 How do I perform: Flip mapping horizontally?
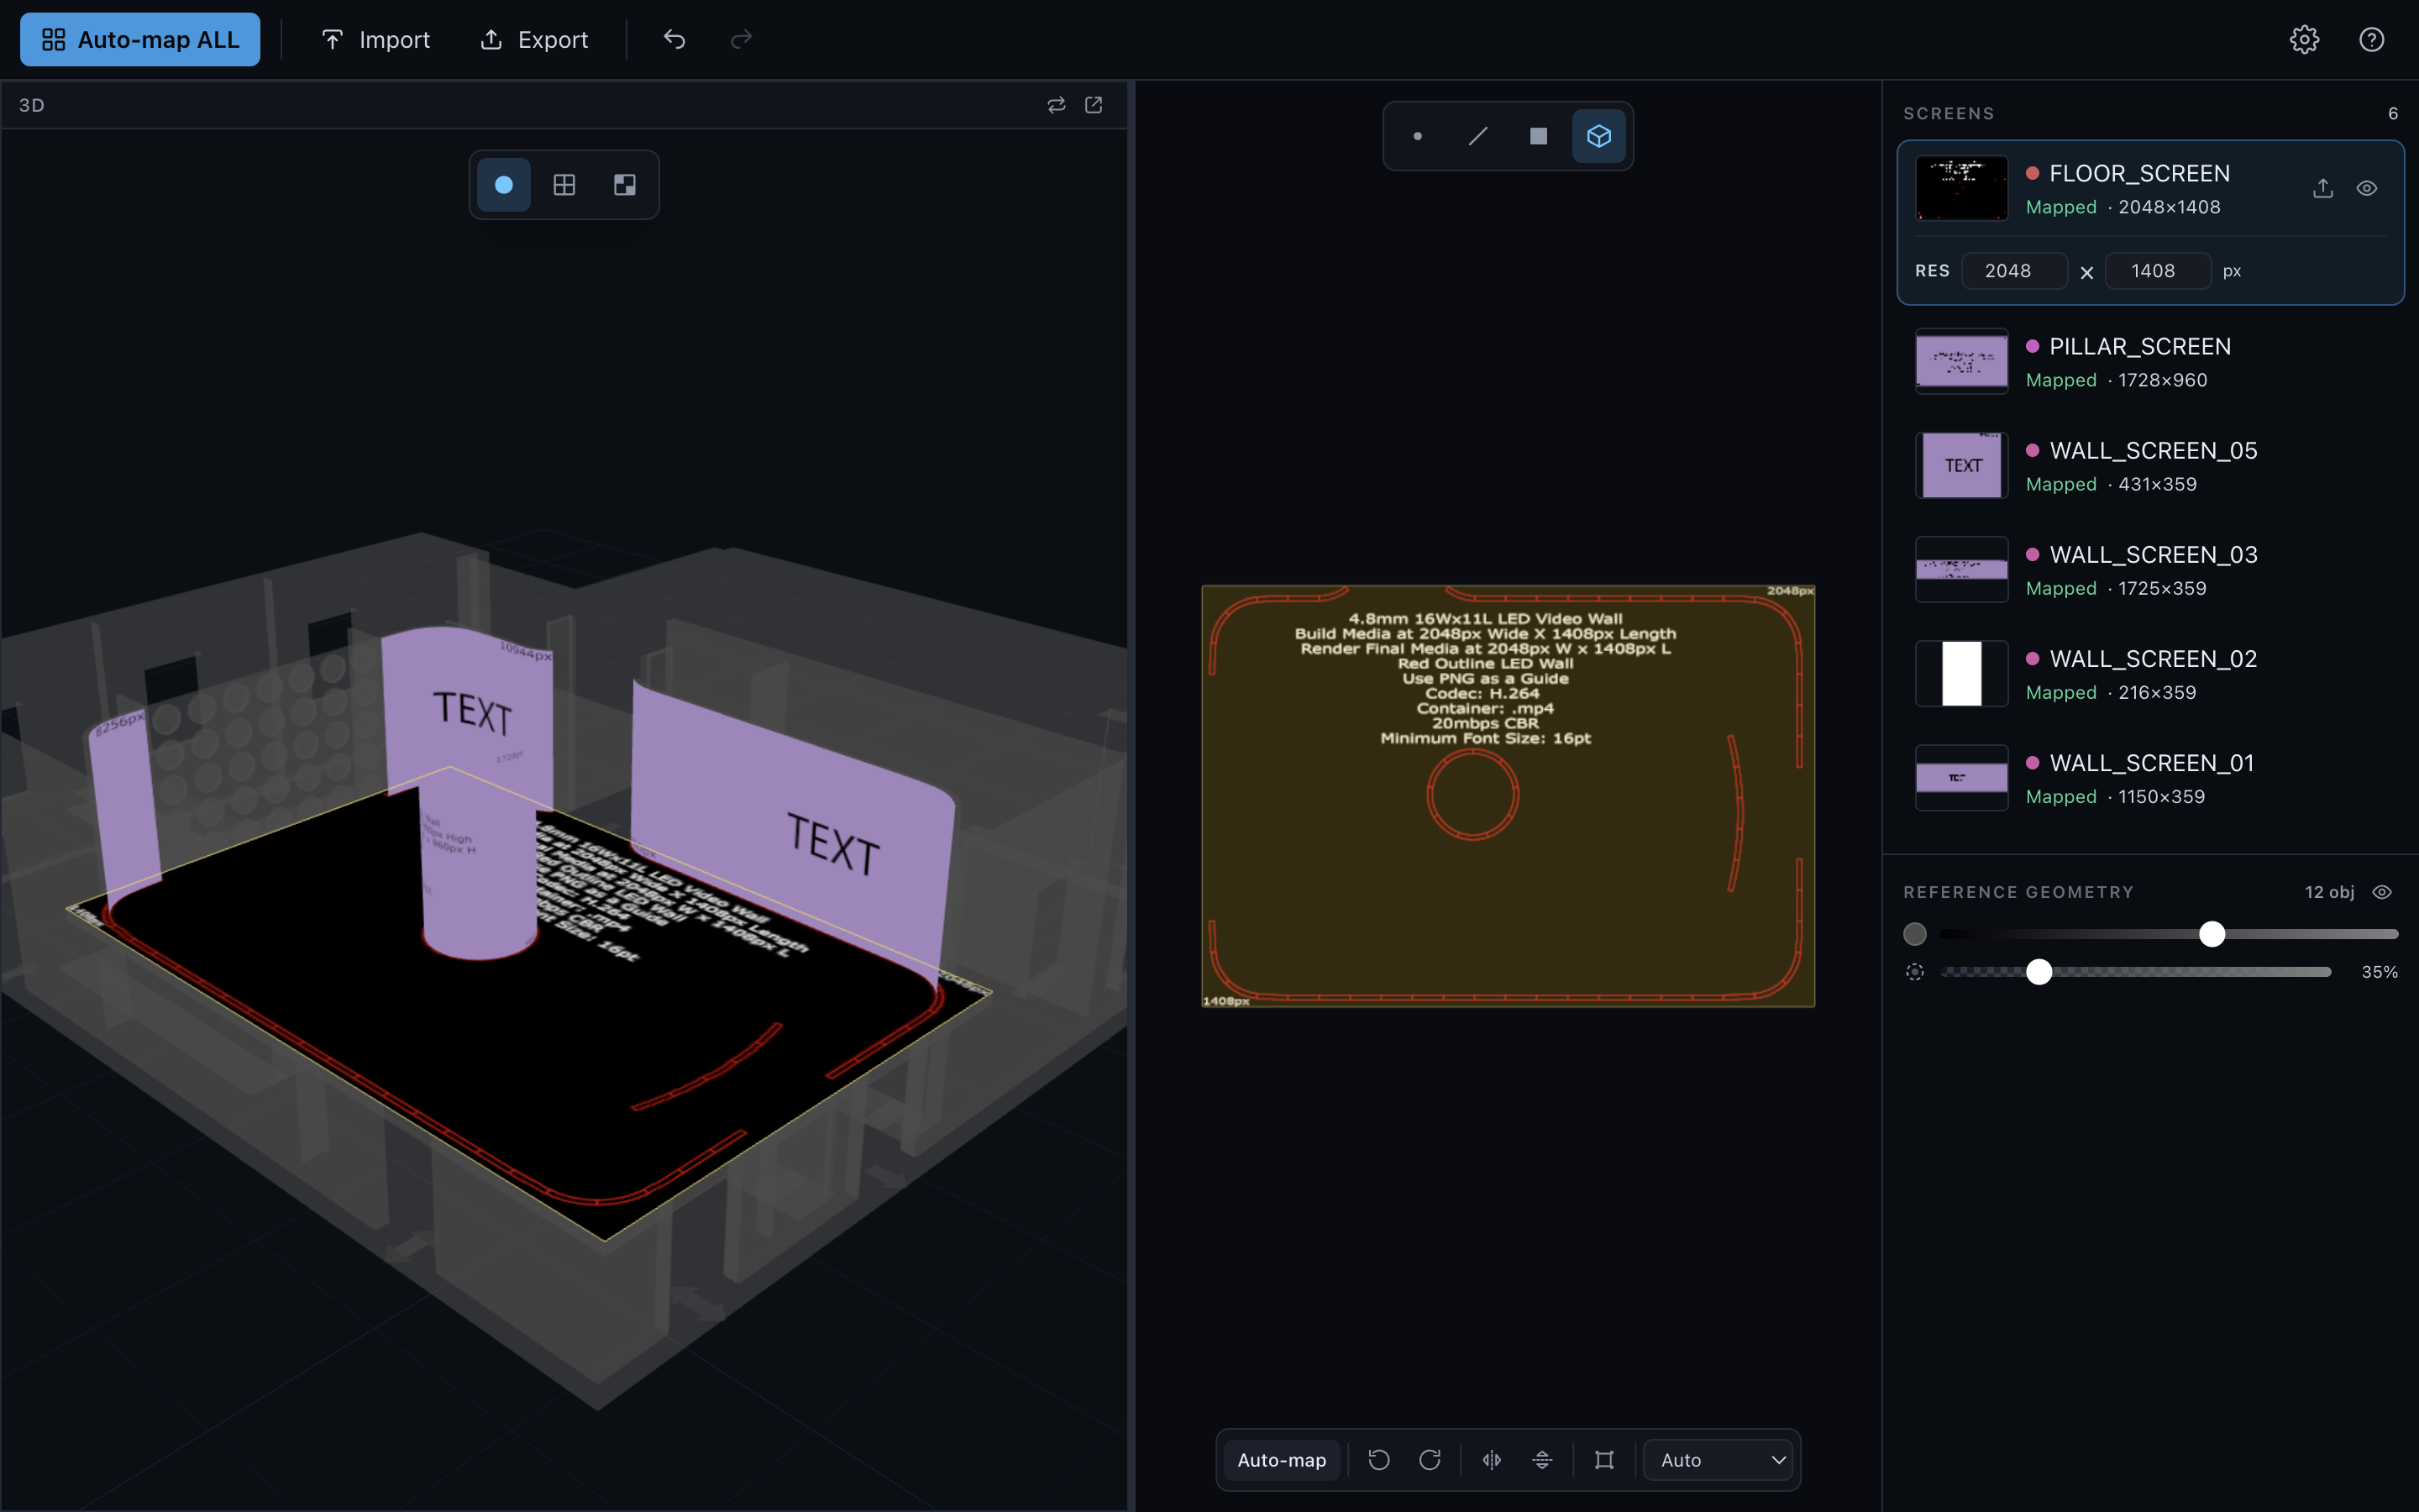coord(1492,1460)
